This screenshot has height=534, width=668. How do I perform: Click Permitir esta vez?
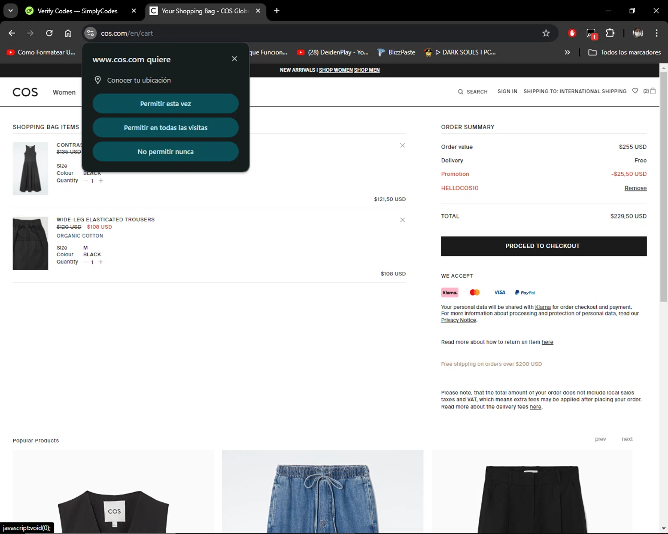tap(166, 104)
